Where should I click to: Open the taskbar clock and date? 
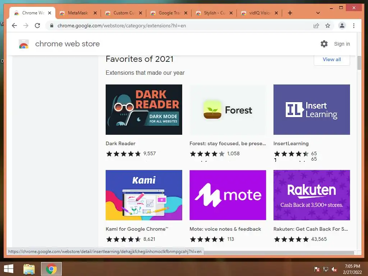pos(352,269)
